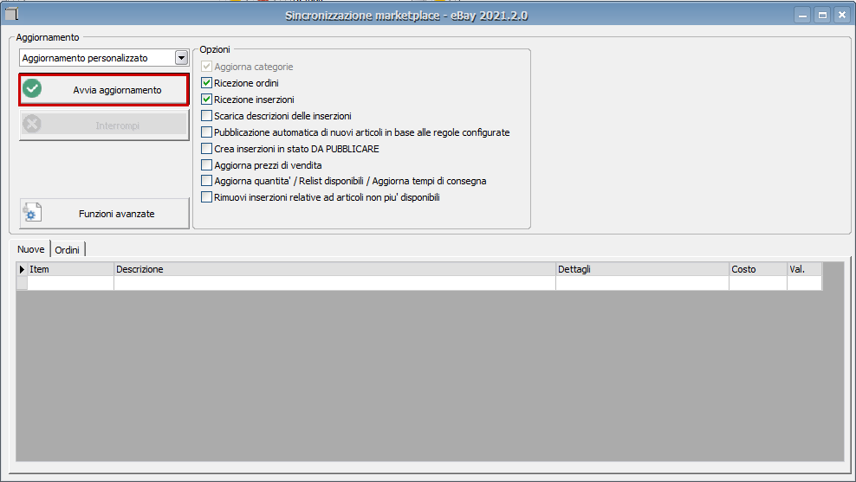856x482 pixels.
Task: Click the disabled Interrompi button
Action: coord(104,125)
